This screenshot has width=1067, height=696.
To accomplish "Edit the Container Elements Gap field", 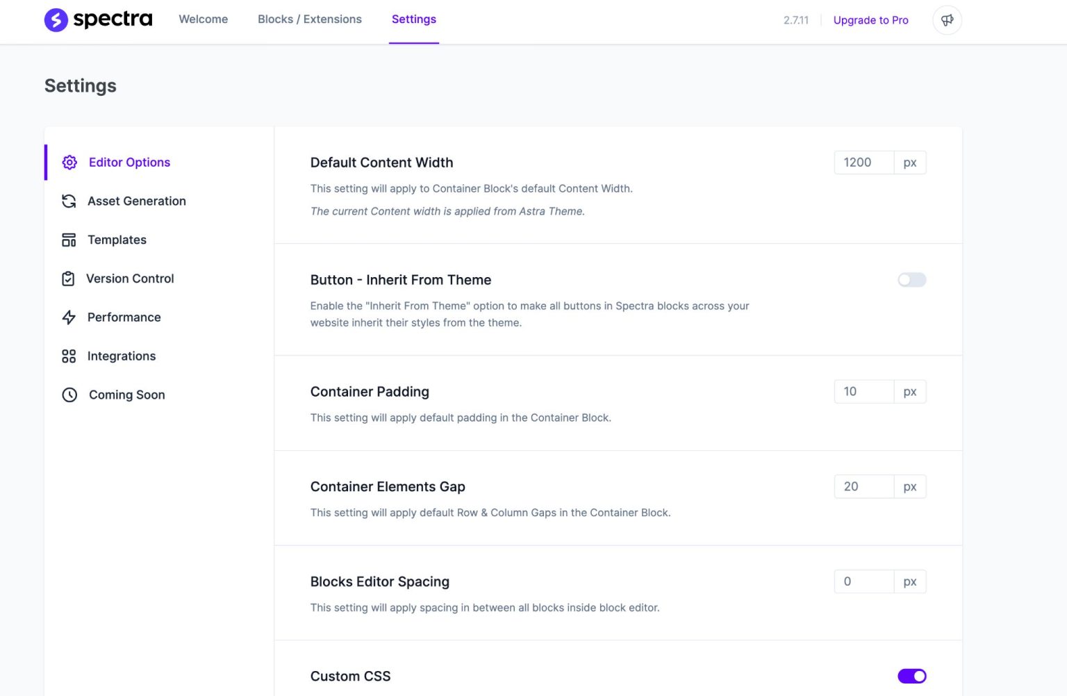I will pos(863,487).
